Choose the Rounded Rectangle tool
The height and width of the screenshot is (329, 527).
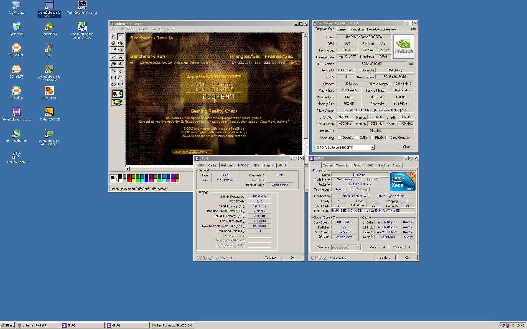[121, 84]
